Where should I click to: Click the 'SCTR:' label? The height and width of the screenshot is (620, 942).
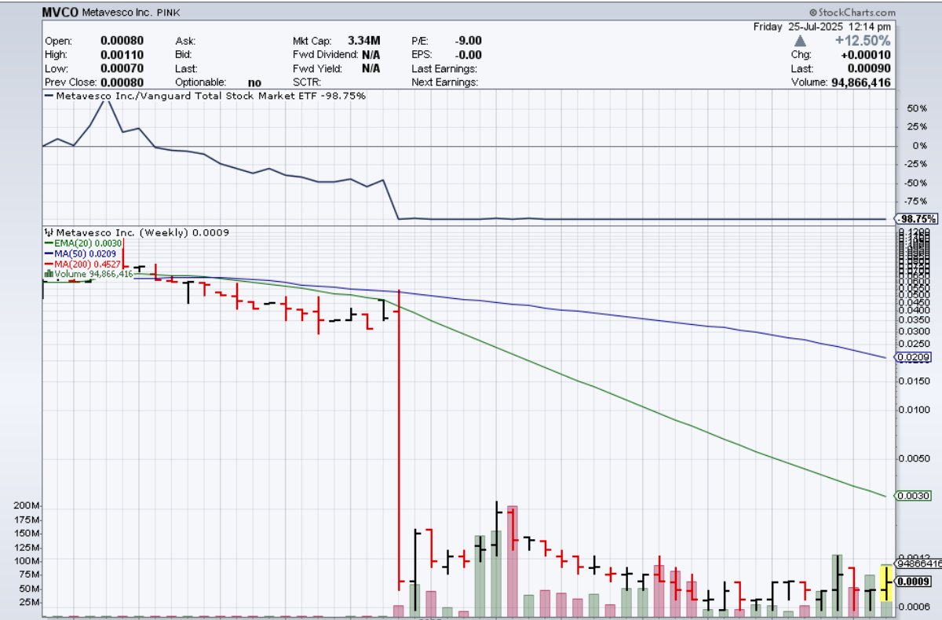306,82
